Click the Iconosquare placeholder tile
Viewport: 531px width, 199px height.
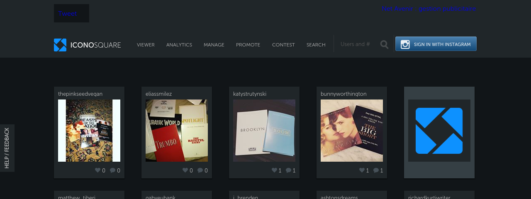pyautogui.click(x=439, y=131)
